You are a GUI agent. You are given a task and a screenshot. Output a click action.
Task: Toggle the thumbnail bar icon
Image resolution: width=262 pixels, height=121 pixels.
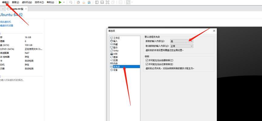click(102, 2)
